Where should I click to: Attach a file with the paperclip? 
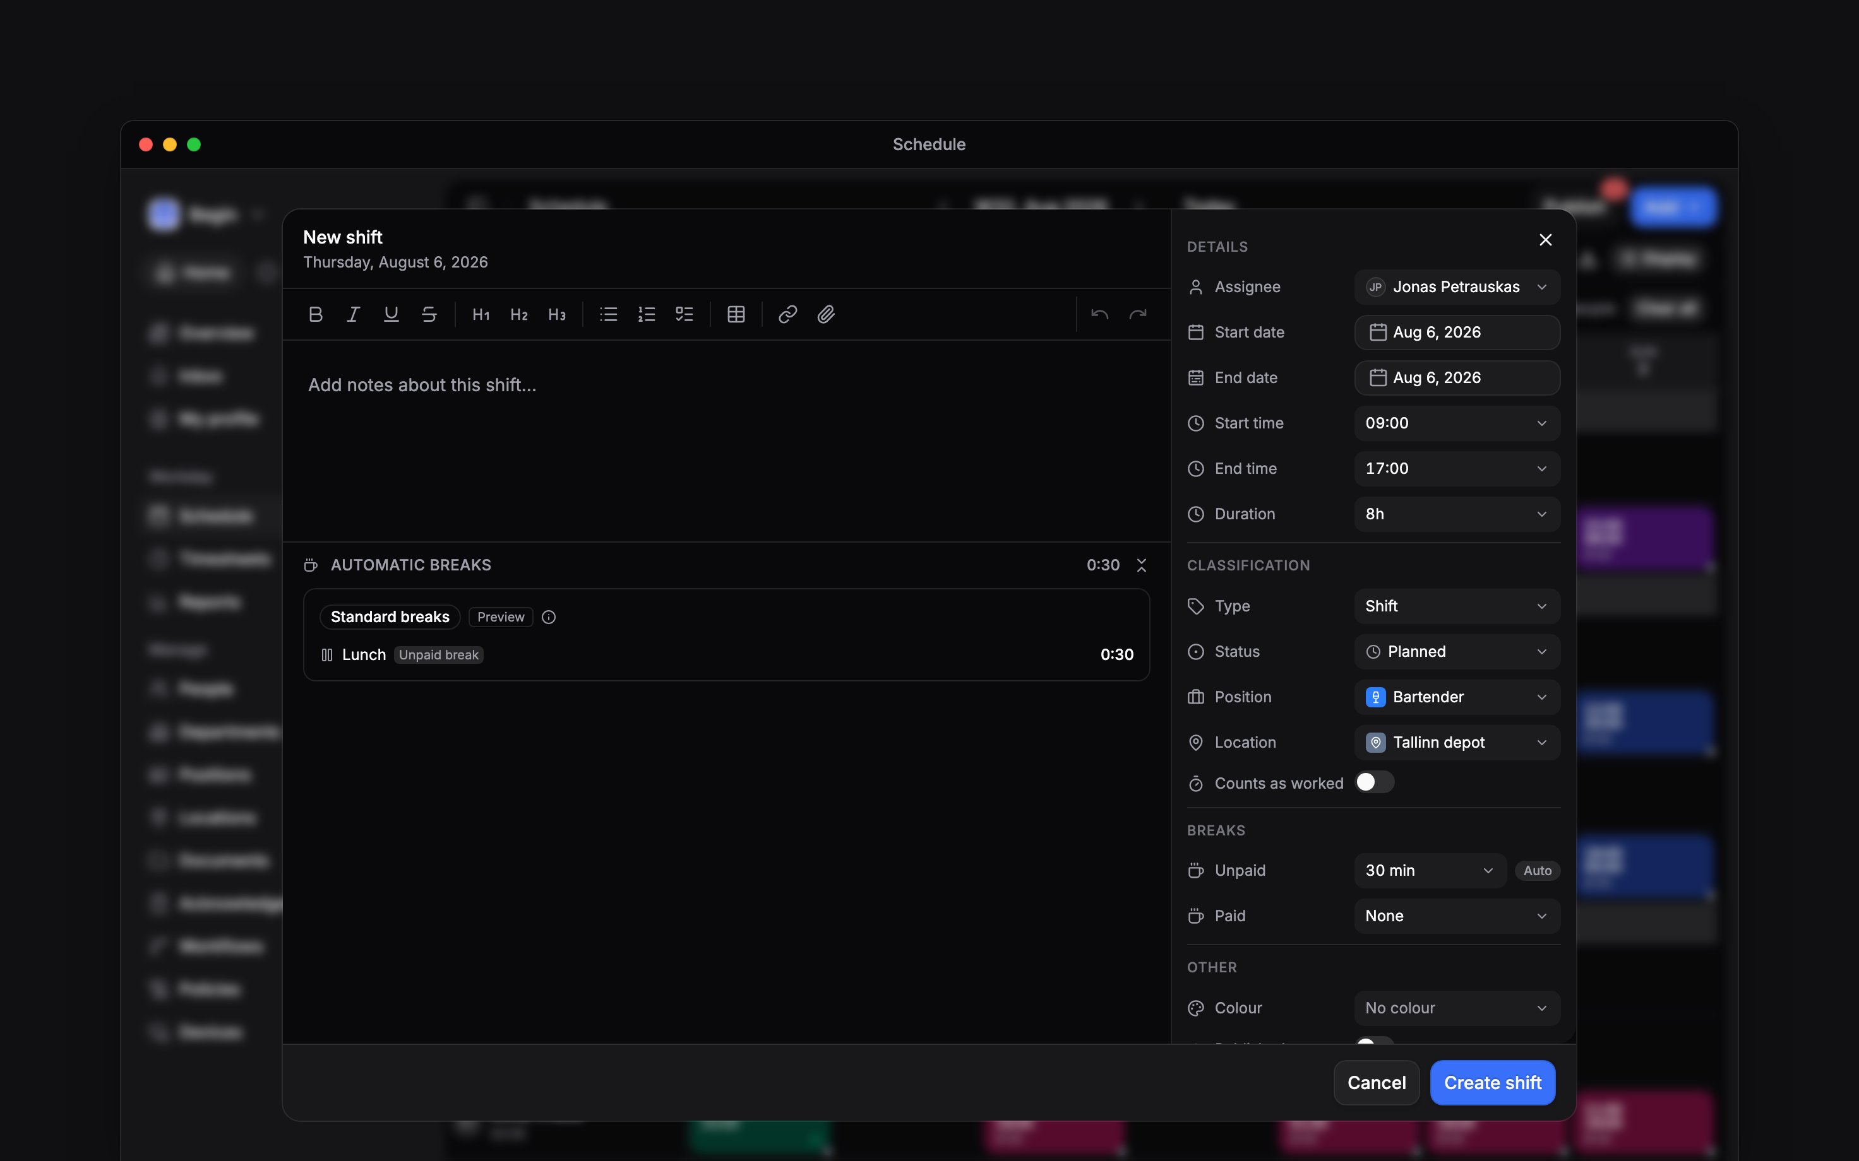(x=826, y=314)
